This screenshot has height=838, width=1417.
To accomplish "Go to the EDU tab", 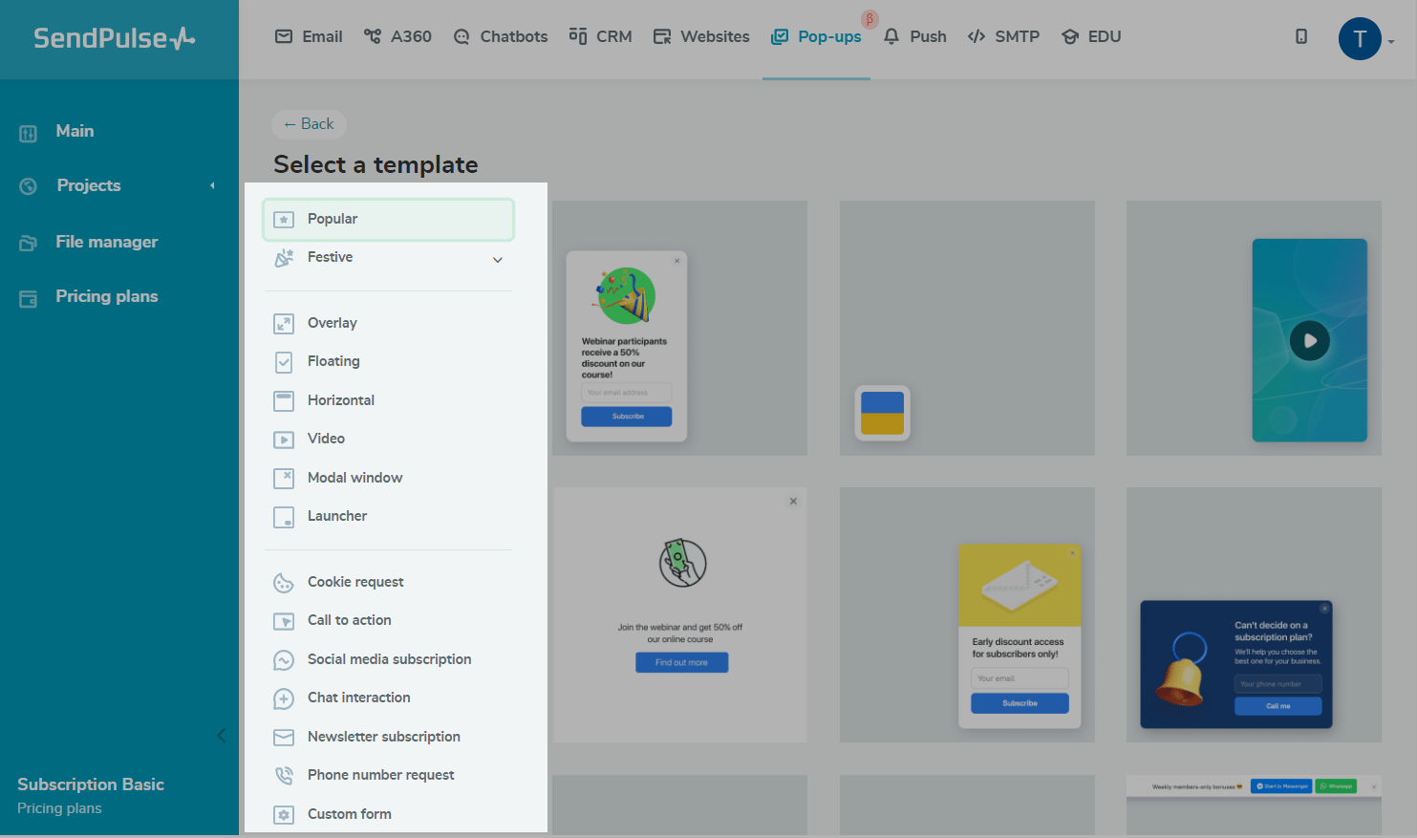I will point(1091,36).
